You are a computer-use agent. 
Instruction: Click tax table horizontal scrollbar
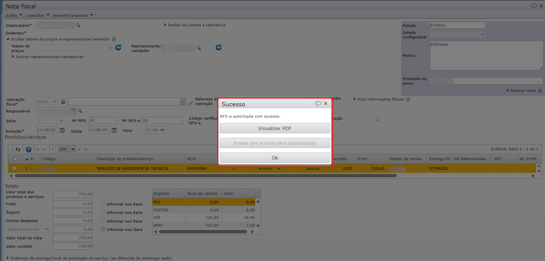tap(203, 232)
